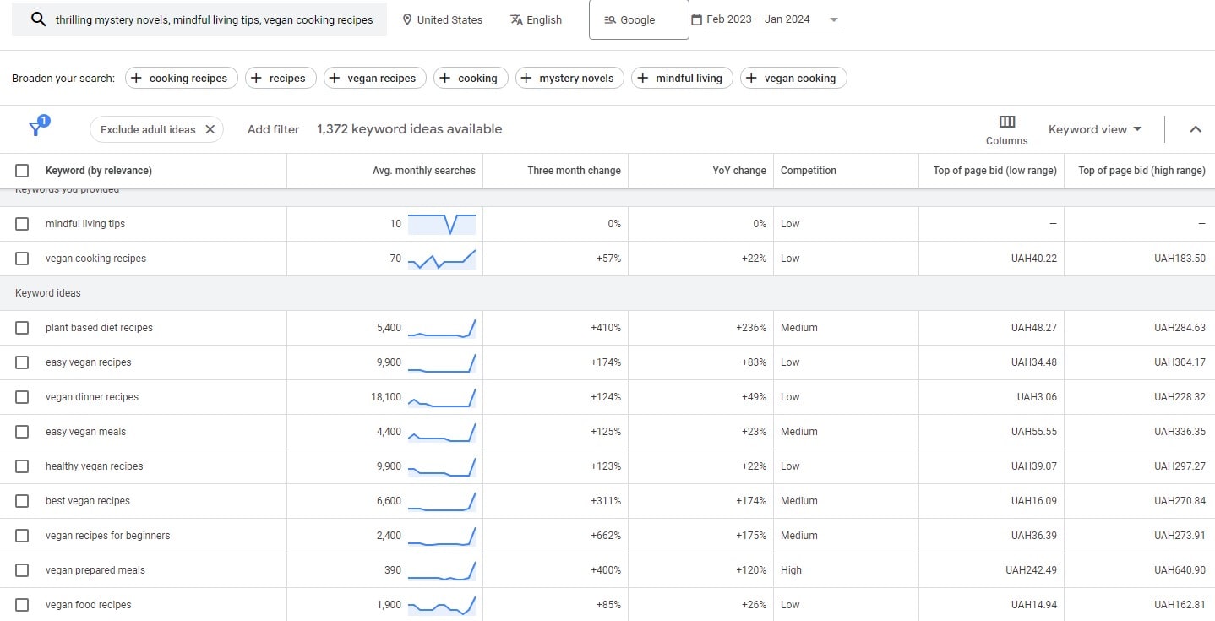This screenshot has height=621, width=1215.
Task: Tick checkbox for vegan dinner recipes
Action: pos(22,397)
